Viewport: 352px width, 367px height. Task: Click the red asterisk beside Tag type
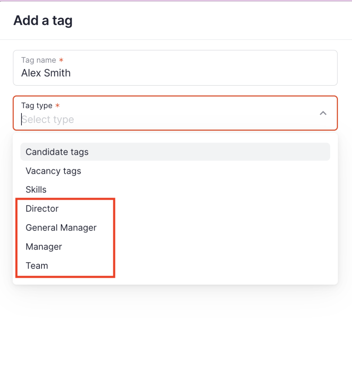coord(57,106)
